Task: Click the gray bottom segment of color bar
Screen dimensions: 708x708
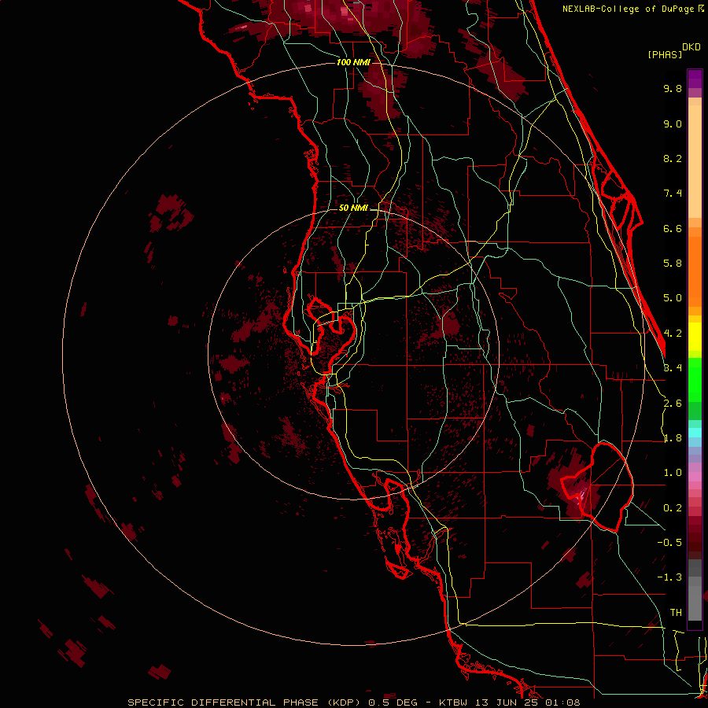Action: pos(695,603)
